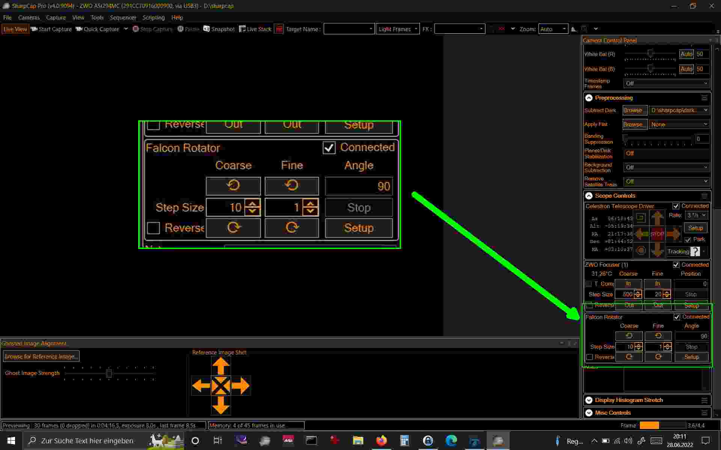Open the Light Frames dropdown
The width and height of the screenshot is (721, 450).
(x=398, y=29)
